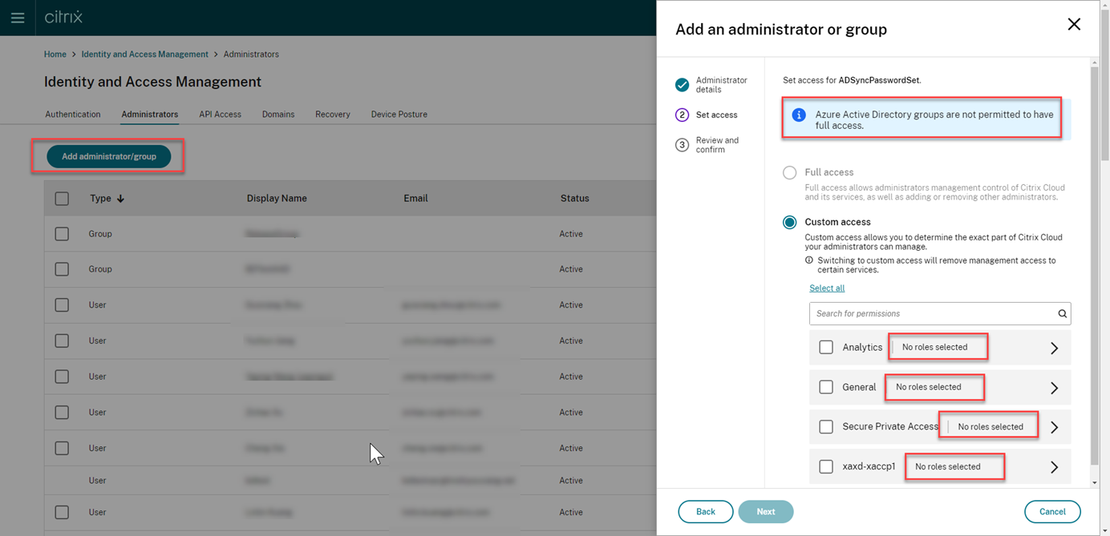The width and height of the screenshot is (1110, 536).
Task: Check the General permission checkbox
Action: [x=826, y=387]
